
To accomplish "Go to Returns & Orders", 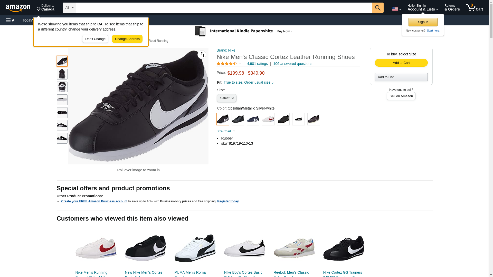I will click(452, 8).
